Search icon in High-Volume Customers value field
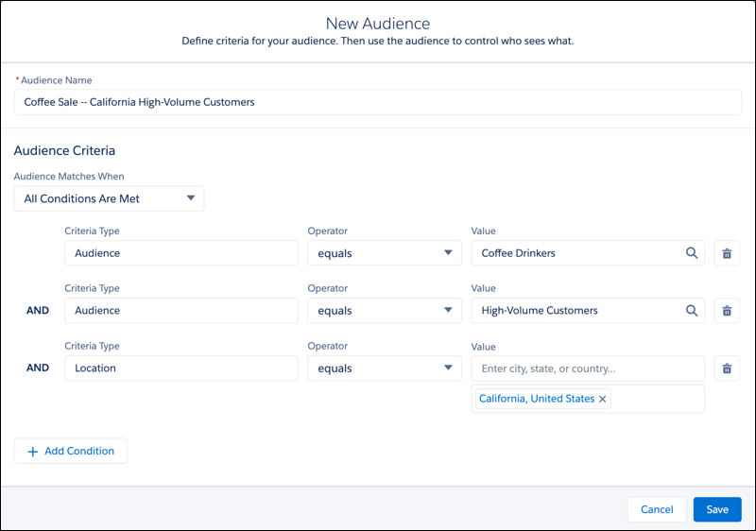The height and width of the screenshot is (531, 756). click(x=692, y=310)
